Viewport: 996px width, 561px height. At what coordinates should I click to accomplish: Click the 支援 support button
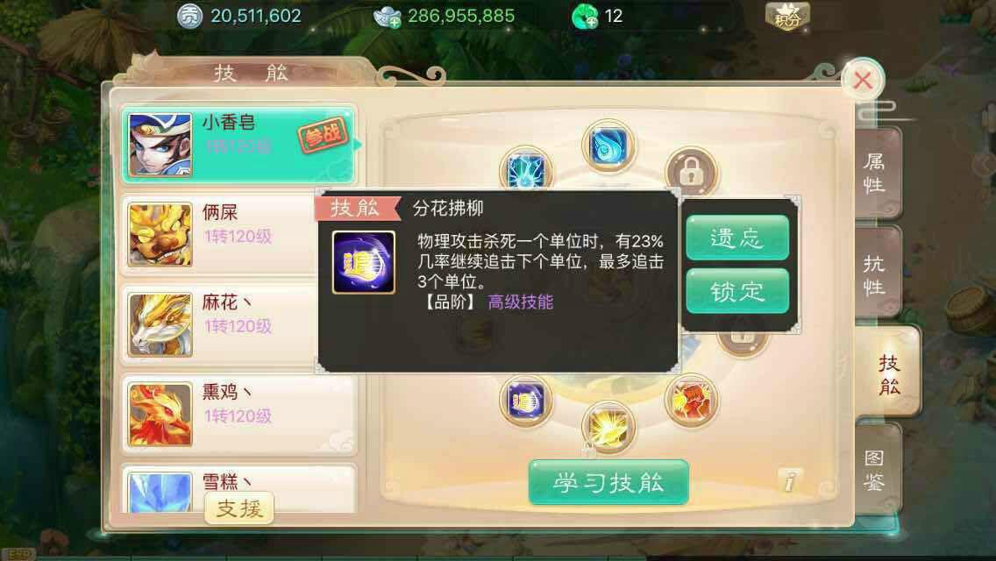pyautogui.click(x=238, y=508)
